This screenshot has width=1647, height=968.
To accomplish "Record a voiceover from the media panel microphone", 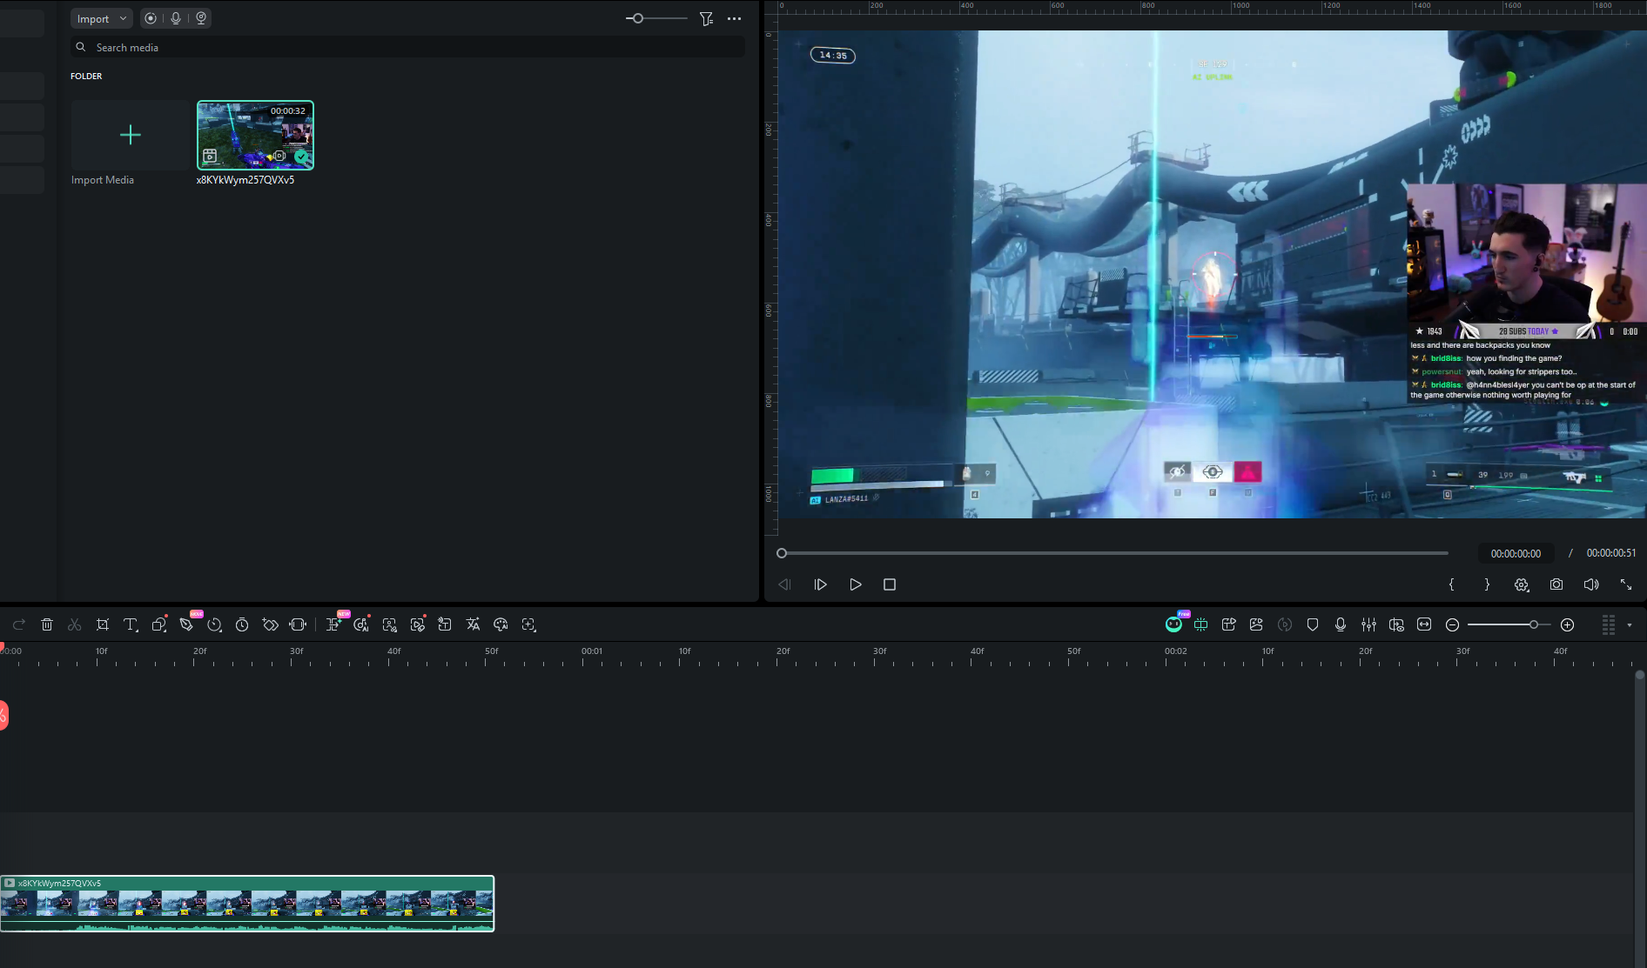I will pos(176,18).
